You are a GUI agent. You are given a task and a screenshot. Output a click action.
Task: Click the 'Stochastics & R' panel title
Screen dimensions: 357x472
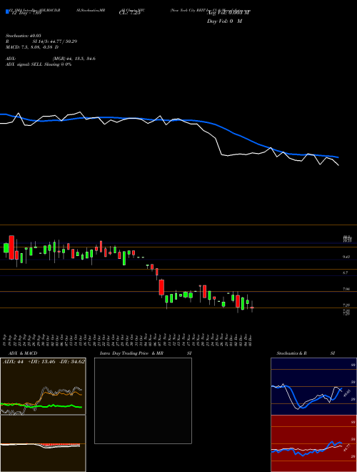pyautogui.click(x=291, y=353)
